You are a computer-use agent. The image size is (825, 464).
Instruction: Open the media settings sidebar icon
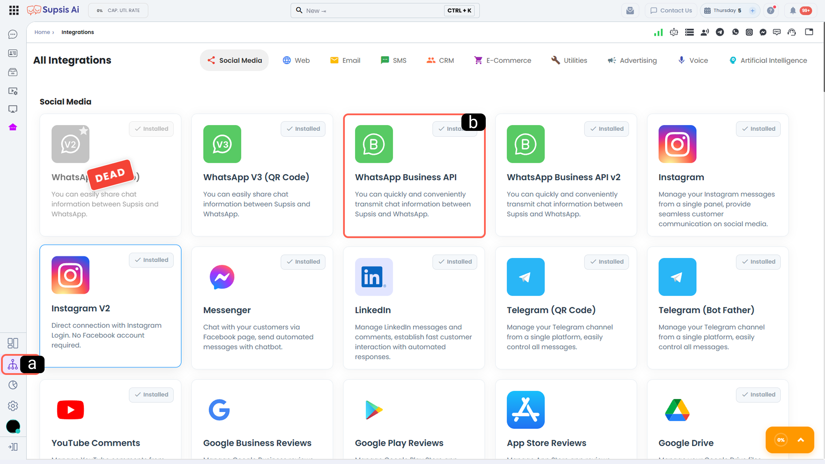(13, 91)
